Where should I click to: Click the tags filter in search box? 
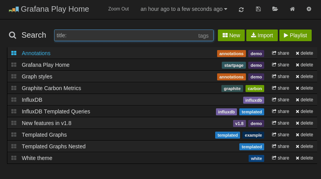[203, 35]
